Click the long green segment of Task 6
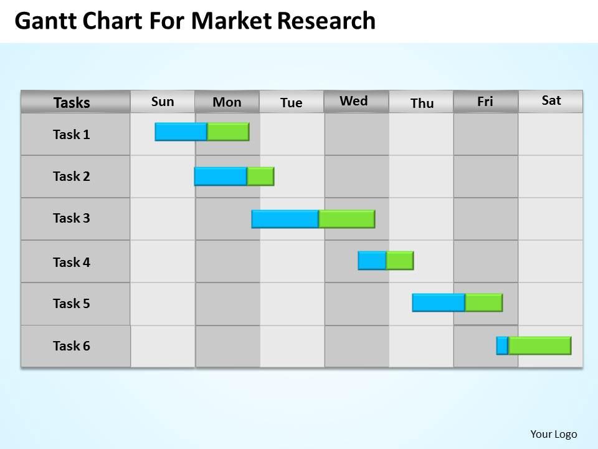 pos(540,345)
